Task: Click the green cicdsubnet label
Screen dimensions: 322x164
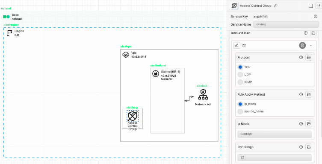Action: 158,65
